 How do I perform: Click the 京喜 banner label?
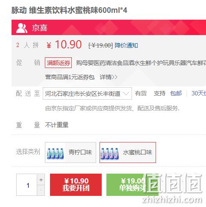tap(40, 28)
